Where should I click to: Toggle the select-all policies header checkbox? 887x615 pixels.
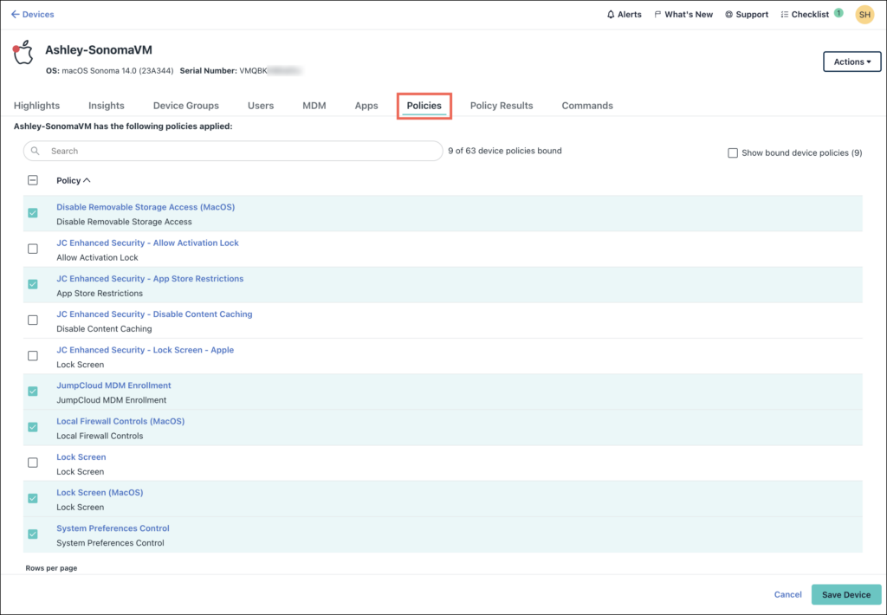(x=33, y=180)
